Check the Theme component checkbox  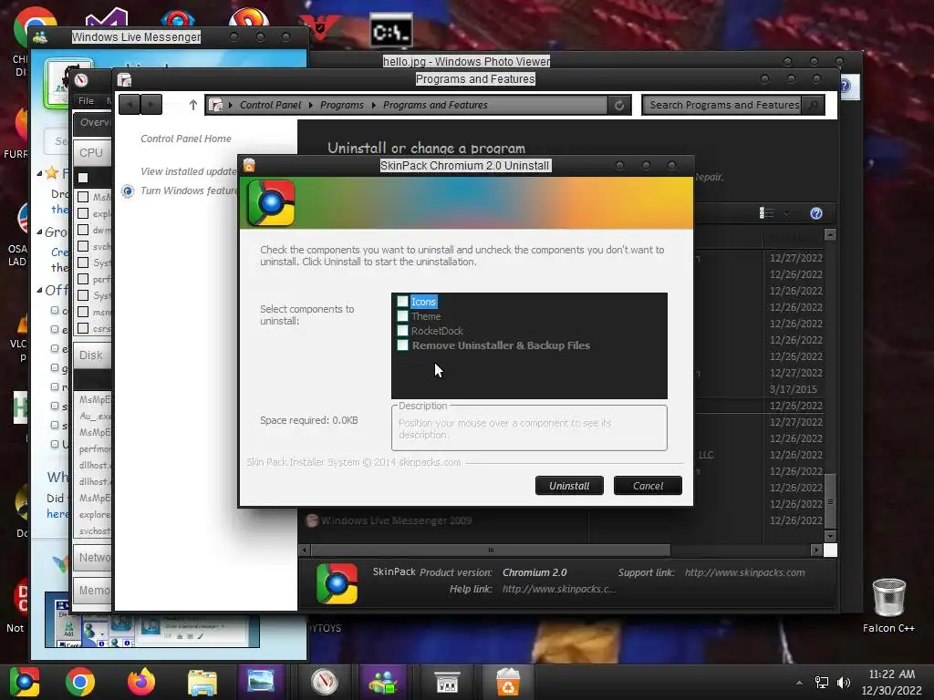(x=402, y=316)
